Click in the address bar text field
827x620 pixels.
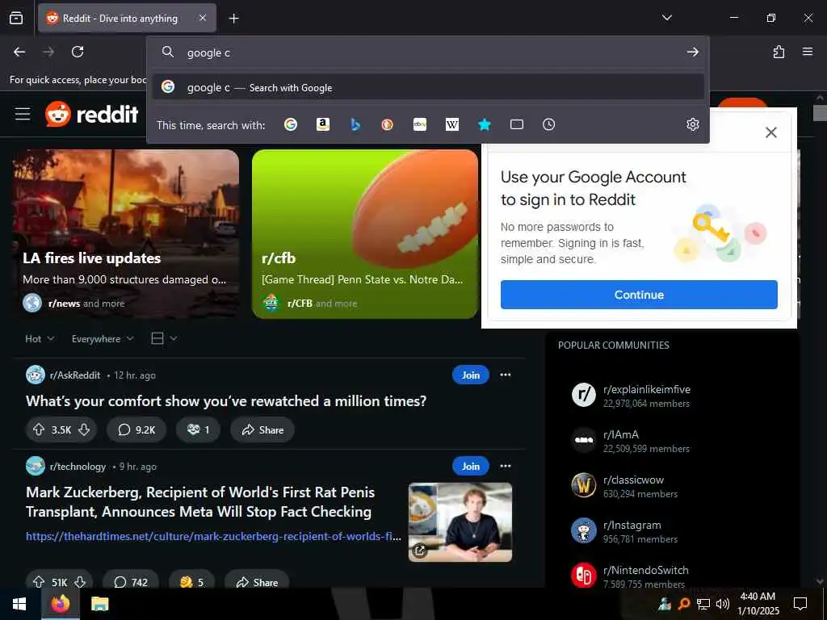tap(427, 52)
